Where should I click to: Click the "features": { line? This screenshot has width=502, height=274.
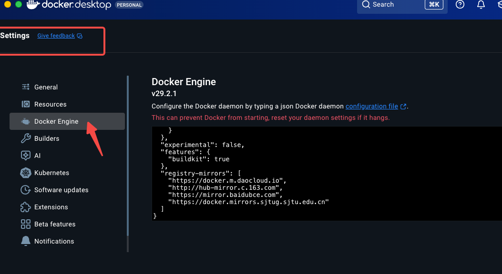(185, 152)
